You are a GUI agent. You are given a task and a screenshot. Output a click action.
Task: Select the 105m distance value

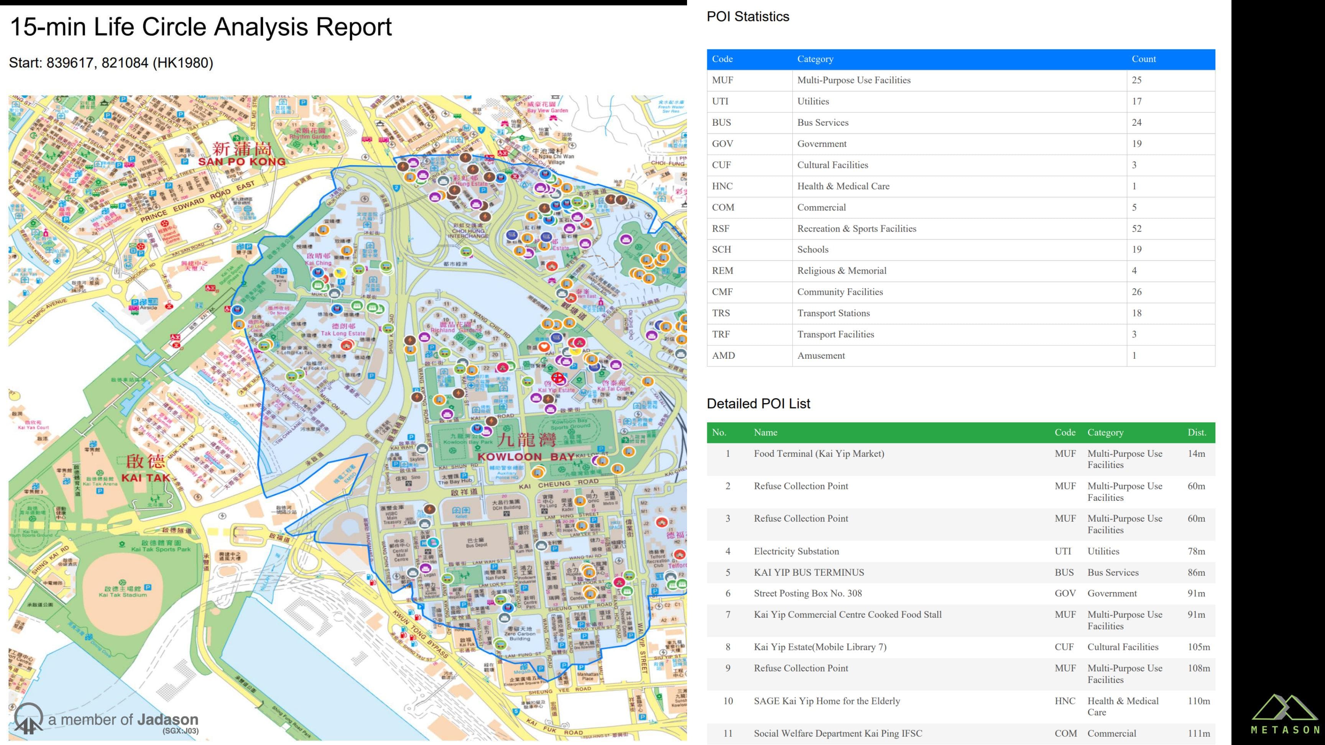pos(1198,647)
